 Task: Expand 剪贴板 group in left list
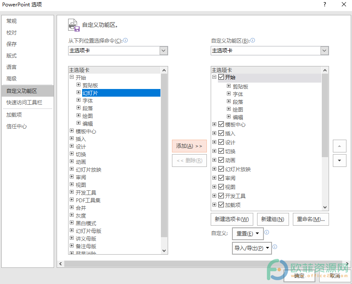(78, 85)
